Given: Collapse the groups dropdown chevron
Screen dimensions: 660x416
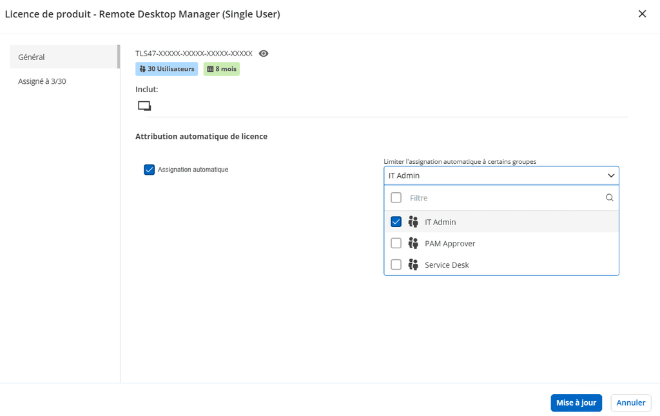Looking at the screenshot, I should click(610, 175).
